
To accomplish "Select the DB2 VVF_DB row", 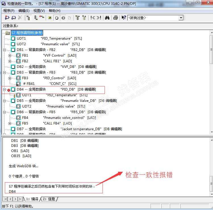I will 57,67.
